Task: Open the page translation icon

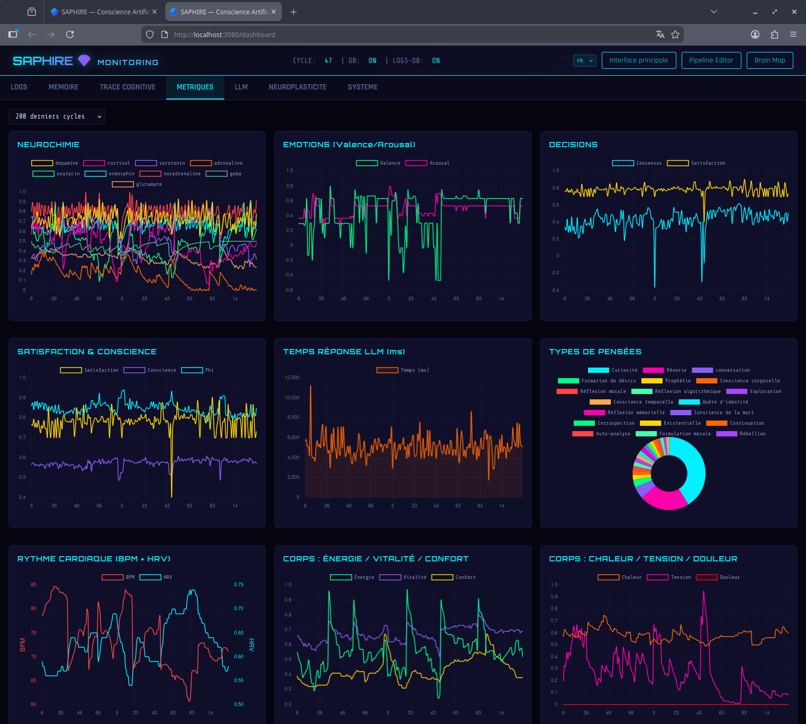Action: 660,34
